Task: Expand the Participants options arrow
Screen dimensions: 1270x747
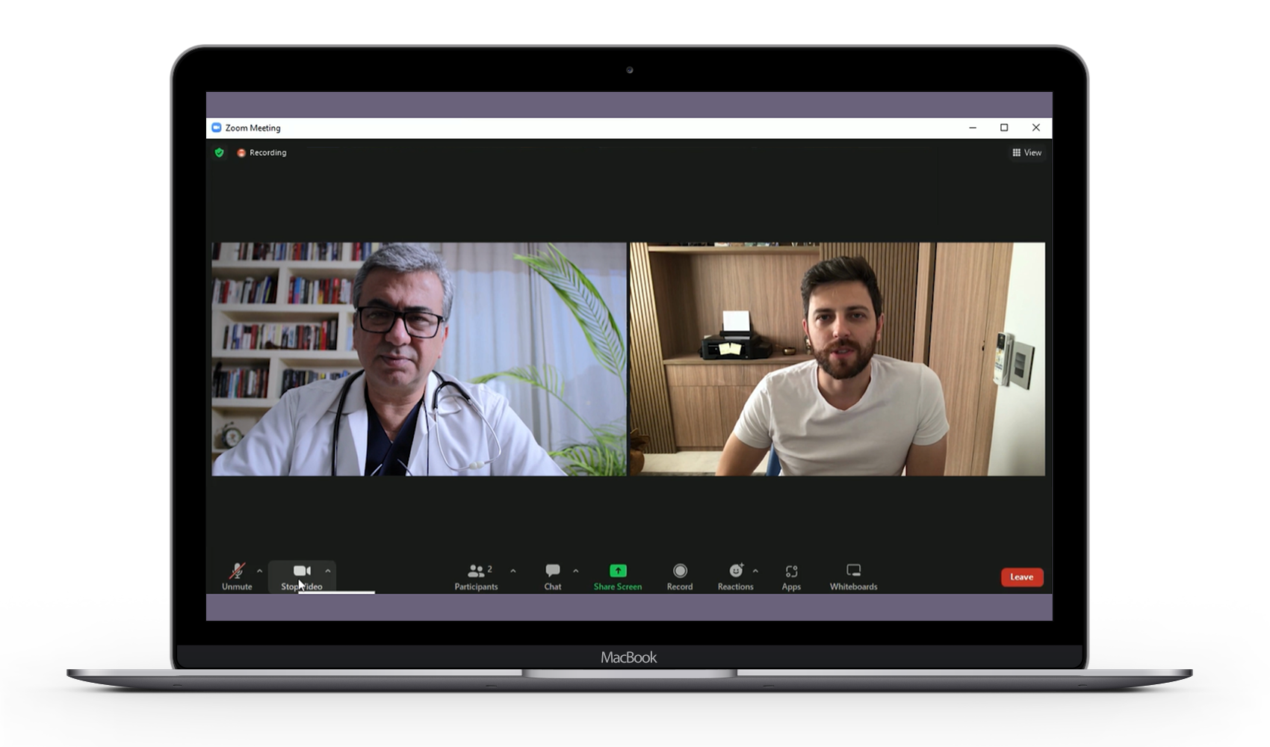Action: point(513,571)
